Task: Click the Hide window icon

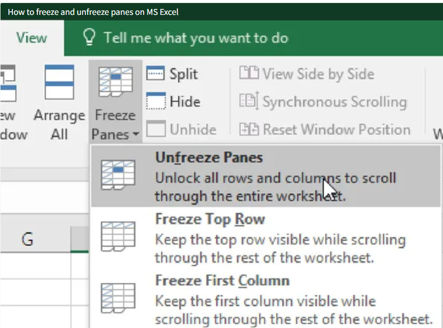Action: tap(155, 102)
